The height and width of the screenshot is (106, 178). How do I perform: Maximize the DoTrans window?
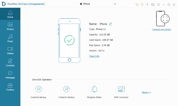[169, 5]
